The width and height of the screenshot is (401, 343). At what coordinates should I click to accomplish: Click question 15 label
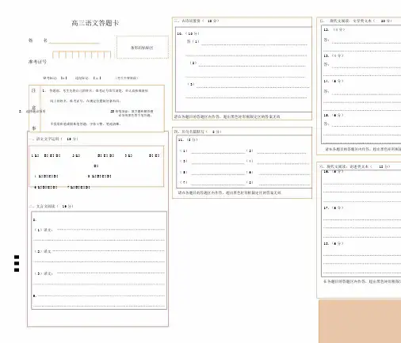pyautogui.click(x=334, y=116)
